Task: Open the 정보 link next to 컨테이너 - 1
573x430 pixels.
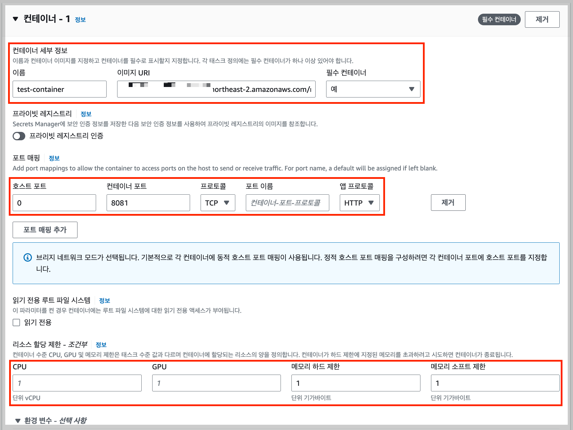Action: point(80,20)
